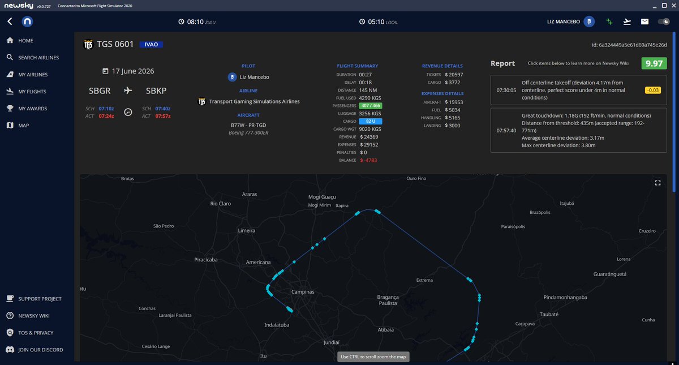
Task: Click Transport Gaming Simulations Airlines name
Action: click(255, 101)
